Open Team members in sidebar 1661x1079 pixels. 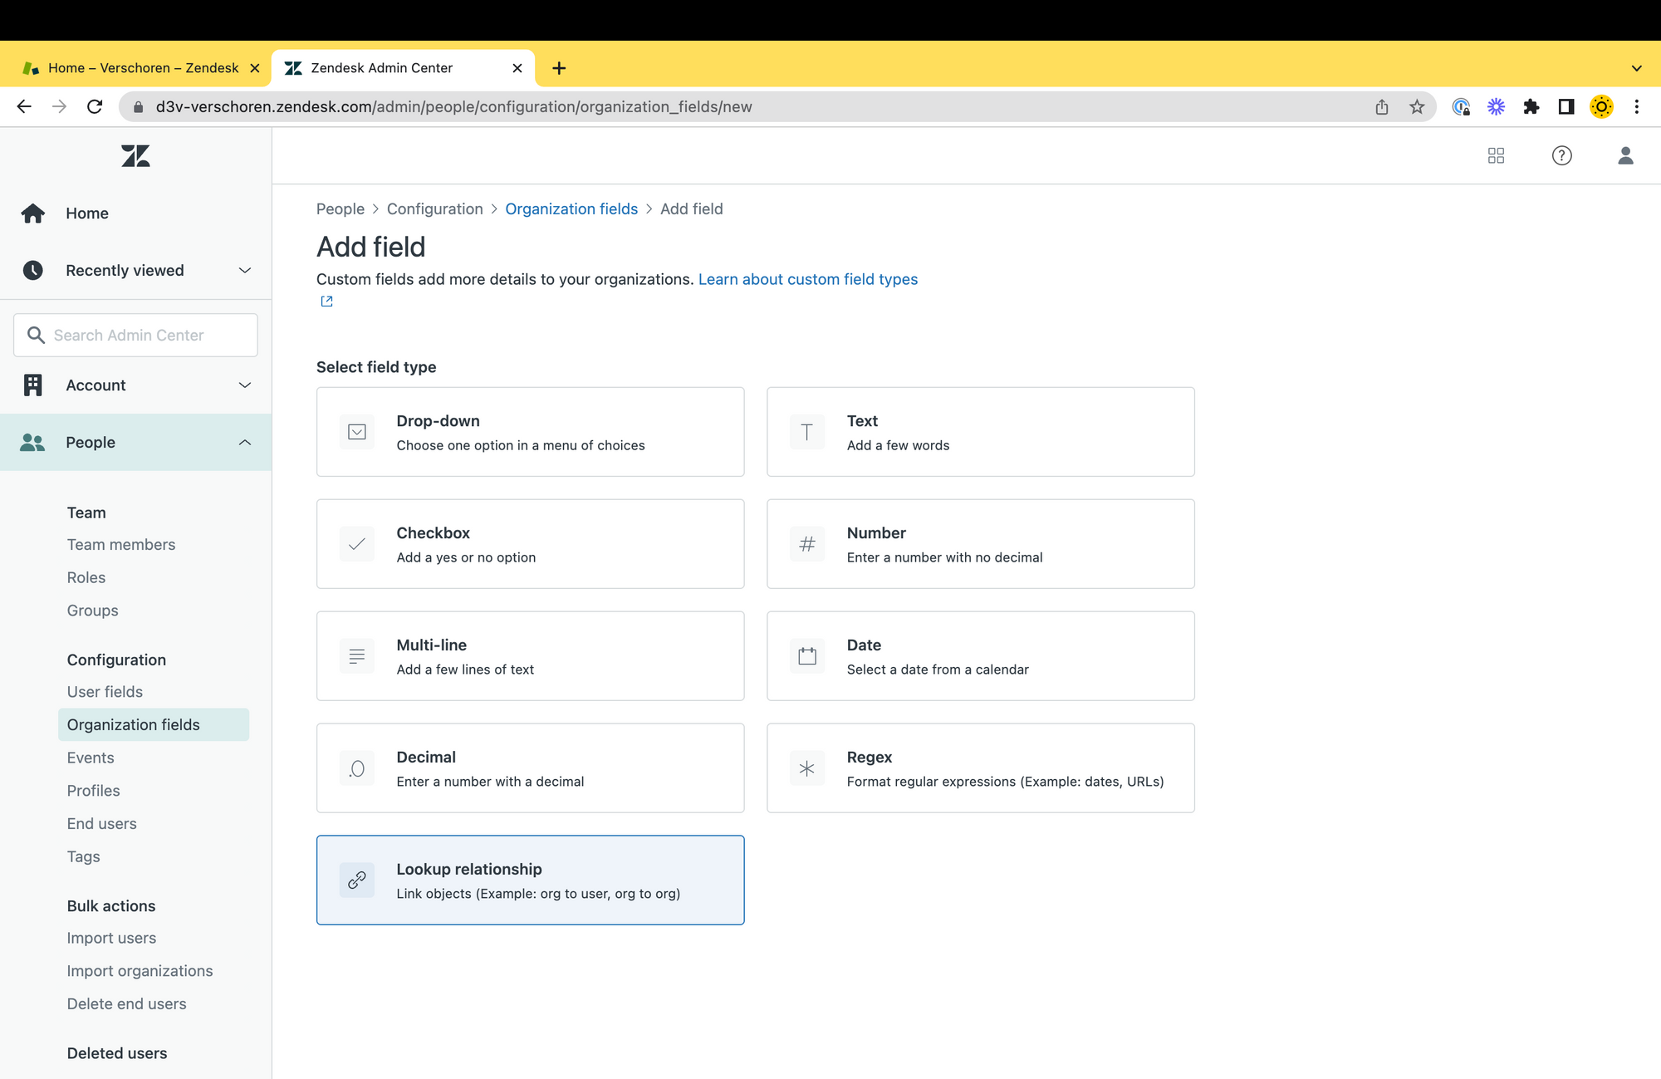tap(121, 545)
